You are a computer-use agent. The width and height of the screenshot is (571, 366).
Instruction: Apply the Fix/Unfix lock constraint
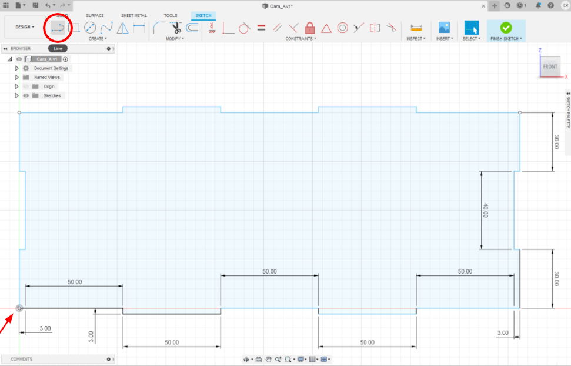pyautogui.click(x=310, y=28)
